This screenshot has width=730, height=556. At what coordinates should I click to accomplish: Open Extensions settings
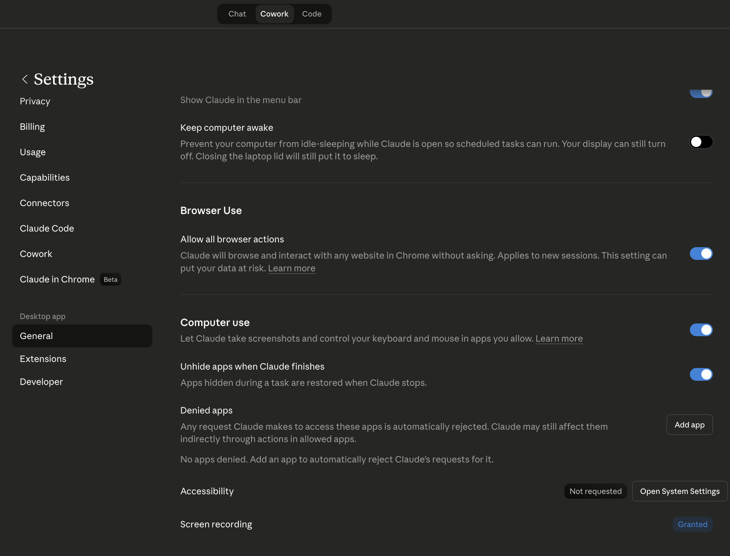[43, 359]
